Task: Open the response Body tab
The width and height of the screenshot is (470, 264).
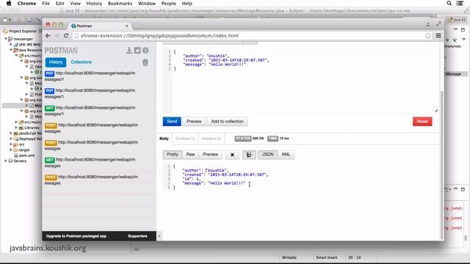Action: pos(164,139)
